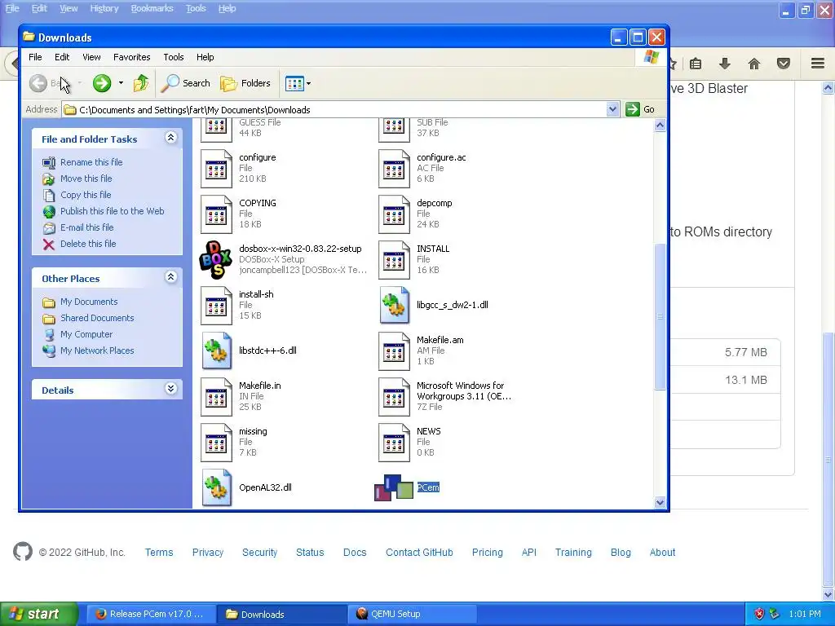Collapse File and Folder Tasks panel

(x=170, y=138)
